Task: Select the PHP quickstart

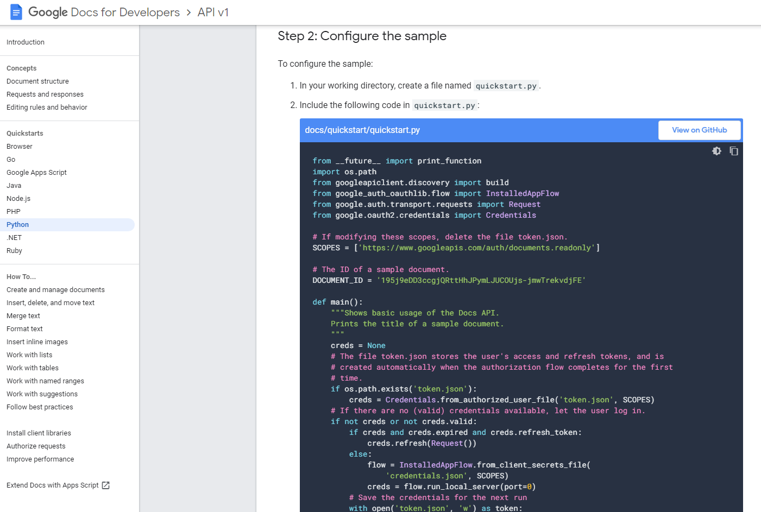Action: [14, 212]
